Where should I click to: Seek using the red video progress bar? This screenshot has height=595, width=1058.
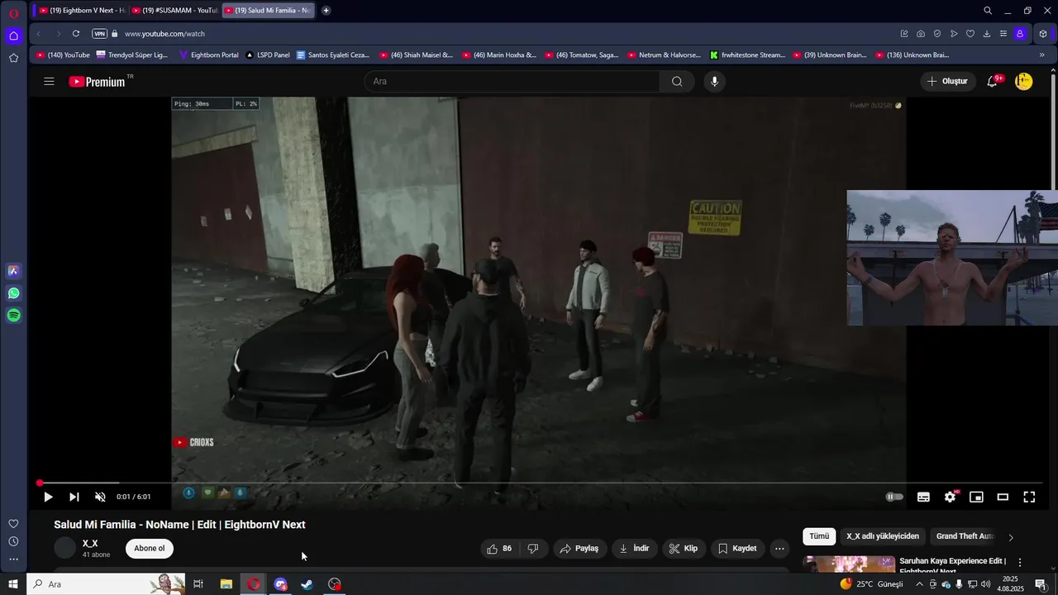pyautogui.click(x=541, y=483)
